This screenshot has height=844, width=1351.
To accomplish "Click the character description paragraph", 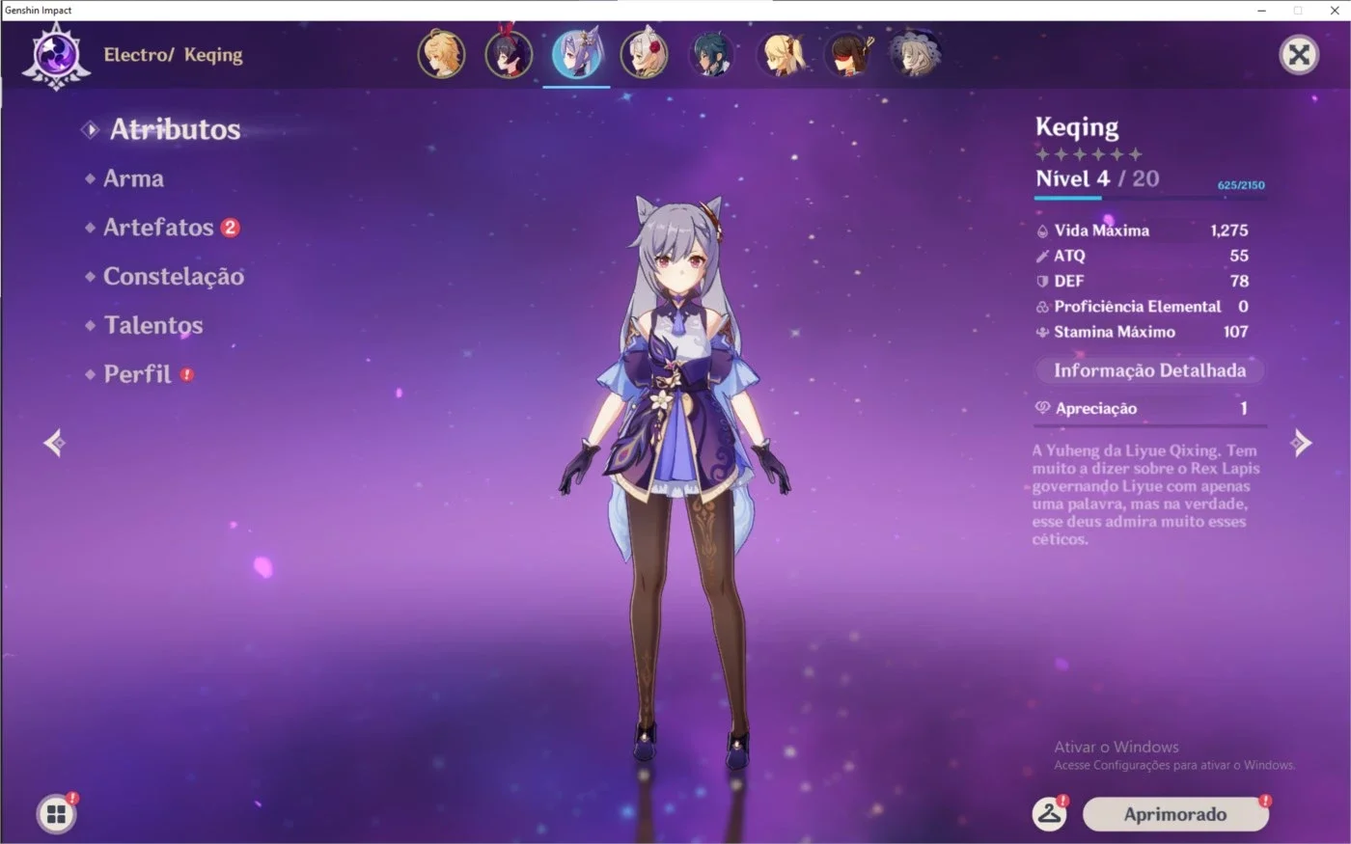I will click(1146, 495).
